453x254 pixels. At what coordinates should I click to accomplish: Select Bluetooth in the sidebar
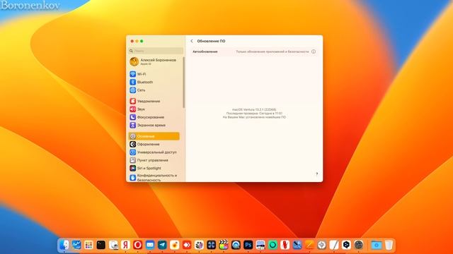(154, 82)
